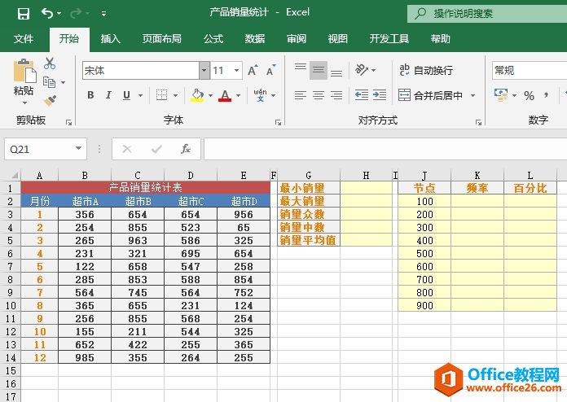Click Increase Indent icon
Screen dimensions: 567x402
tap(380, 95)
